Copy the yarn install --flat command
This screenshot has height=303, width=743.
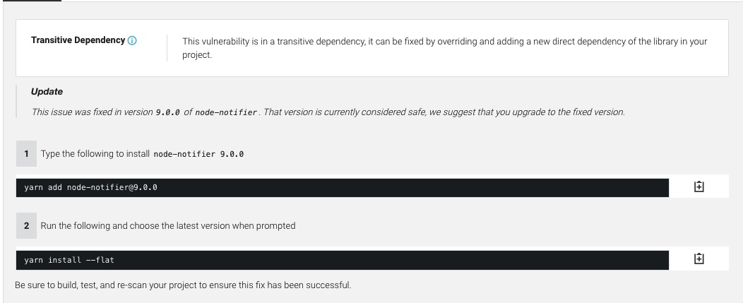click(x=699, y=259)
